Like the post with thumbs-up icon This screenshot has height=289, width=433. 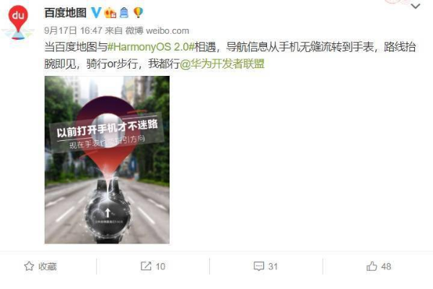coord(372,266)
